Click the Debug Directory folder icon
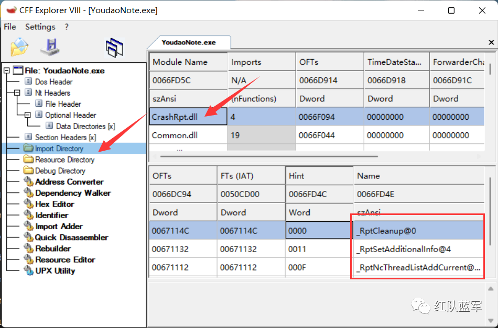The width and height of the screenshot is (498, 328). click(x=29, y=171)
